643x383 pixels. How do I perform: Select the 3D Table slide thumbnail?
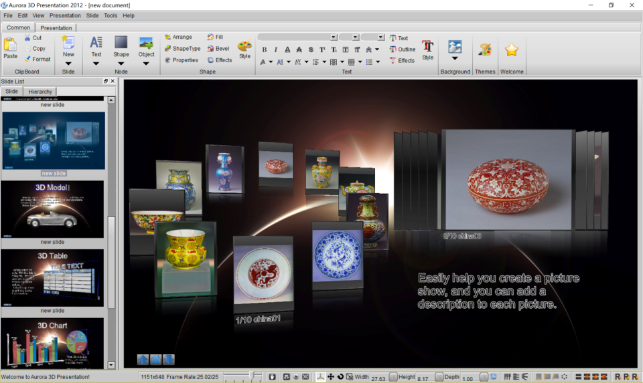[52, 278]
